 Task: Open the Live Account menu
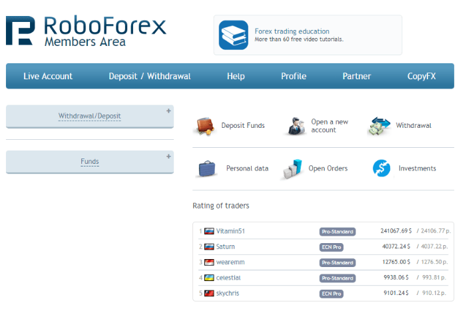tap(48, 77)
